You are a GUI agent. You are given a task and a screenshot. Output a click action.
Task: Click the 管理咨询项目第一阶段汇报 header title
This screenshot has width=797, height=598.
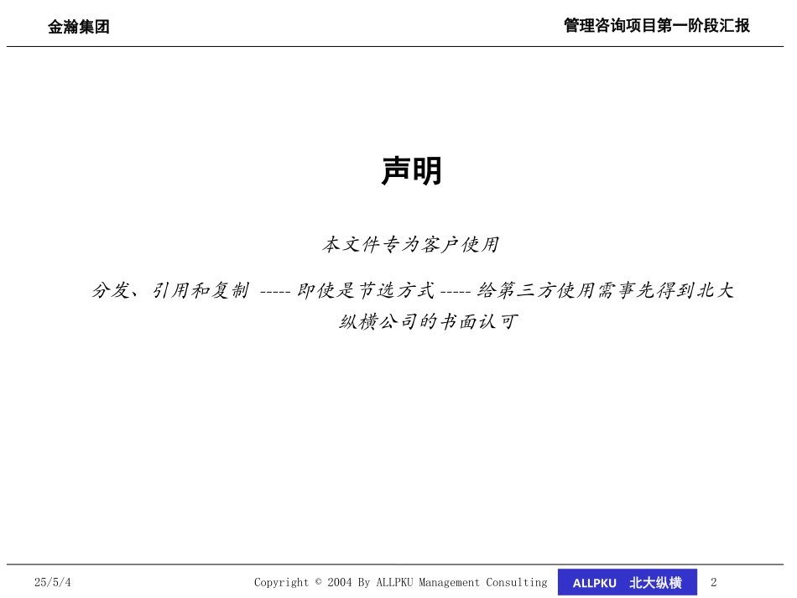click(657, 25)
